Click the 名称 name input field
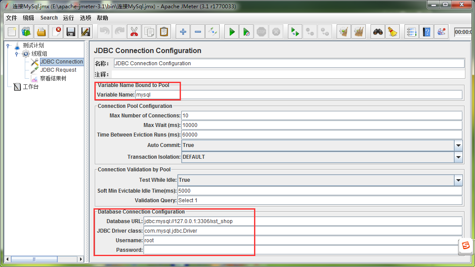The width and height of the screenshot is (475, 267). (289, 63)
